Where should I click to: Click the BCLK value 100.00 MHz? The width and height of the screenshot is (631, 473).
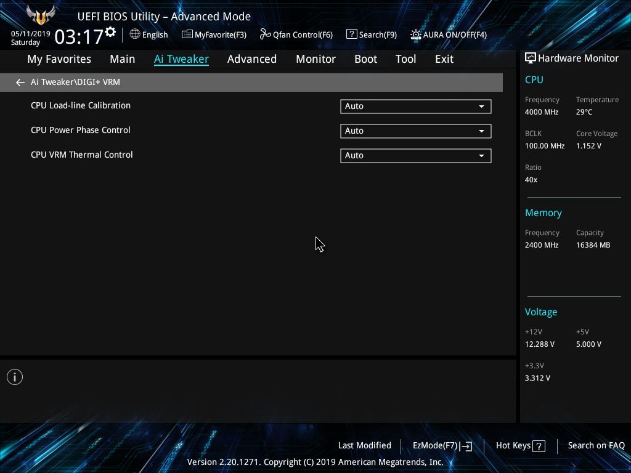(545, 146)
